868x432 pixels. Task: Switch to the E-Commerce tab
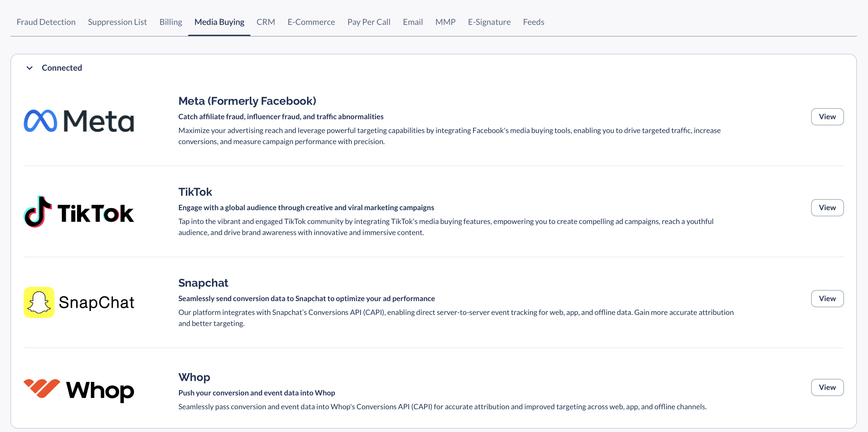[311, 22]
